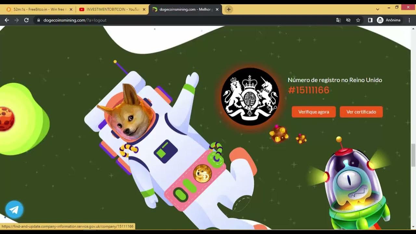Toggle the browser side panel icon
The width and height of the screenshot is (416, 234).
point(370,20)
